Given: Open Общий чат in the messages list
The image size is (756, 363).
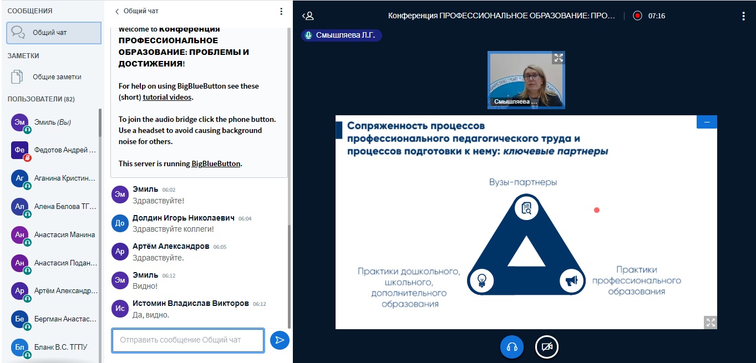Looking at the screenshot, I should click(x=54, y=33).
